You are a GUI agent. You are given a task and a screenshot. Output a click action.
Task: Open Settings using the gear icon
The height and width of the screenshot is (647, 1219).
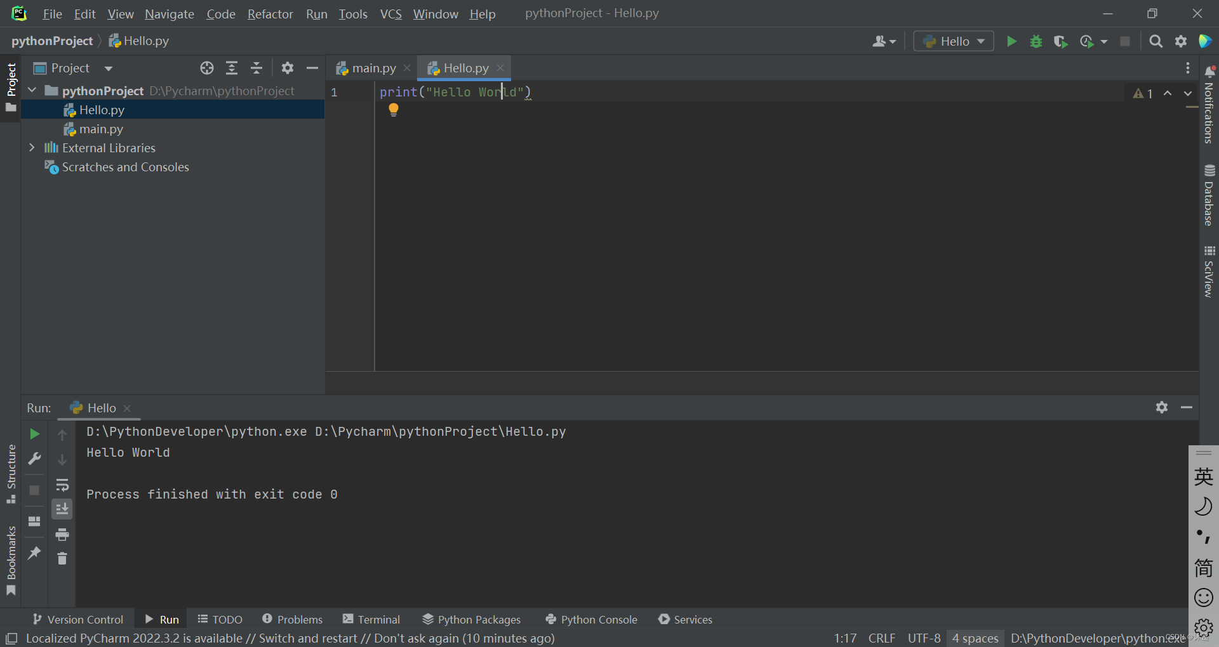[1182, 41]
